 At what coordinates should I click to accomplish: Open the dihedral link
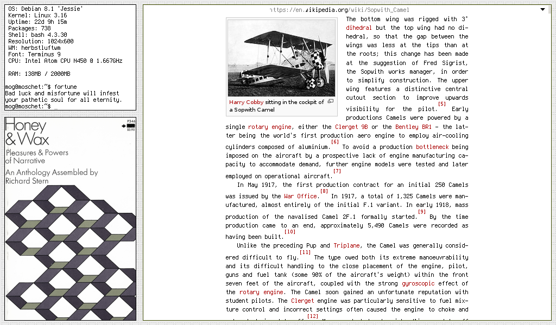click(359, 28)
